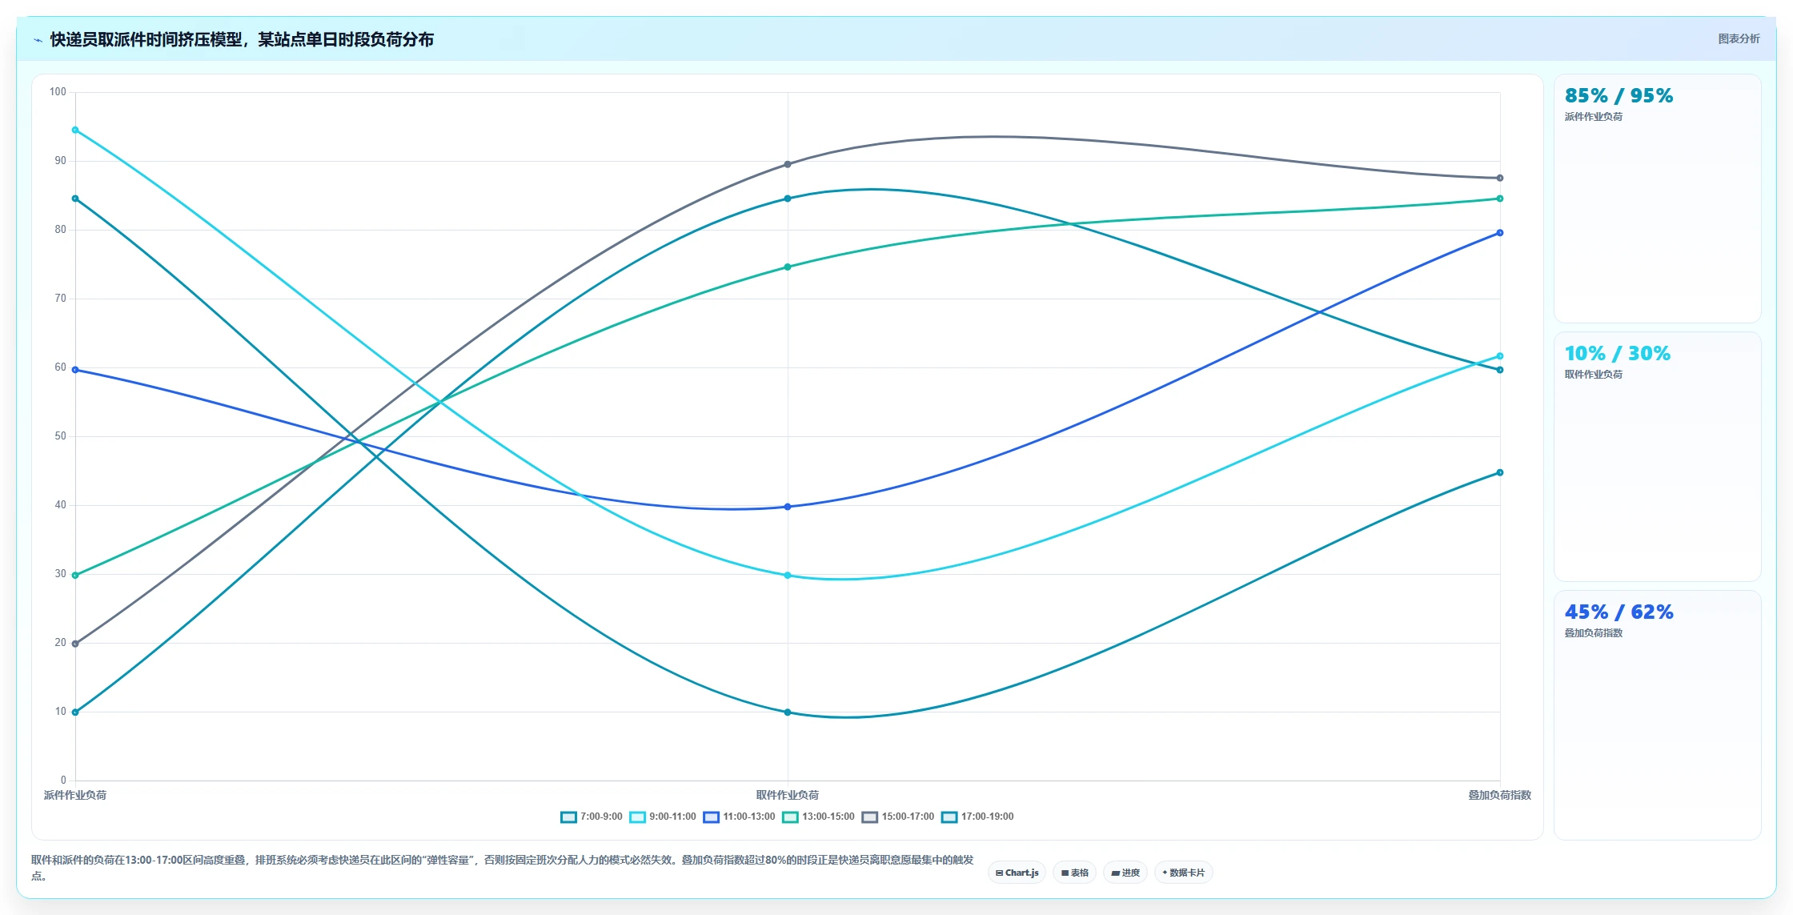Click the Chart.js tag

click(x=1017, y=873)
